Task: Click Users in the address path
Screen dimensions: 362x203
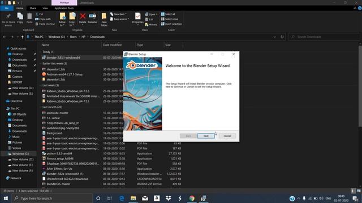Action: pos(73,37)
